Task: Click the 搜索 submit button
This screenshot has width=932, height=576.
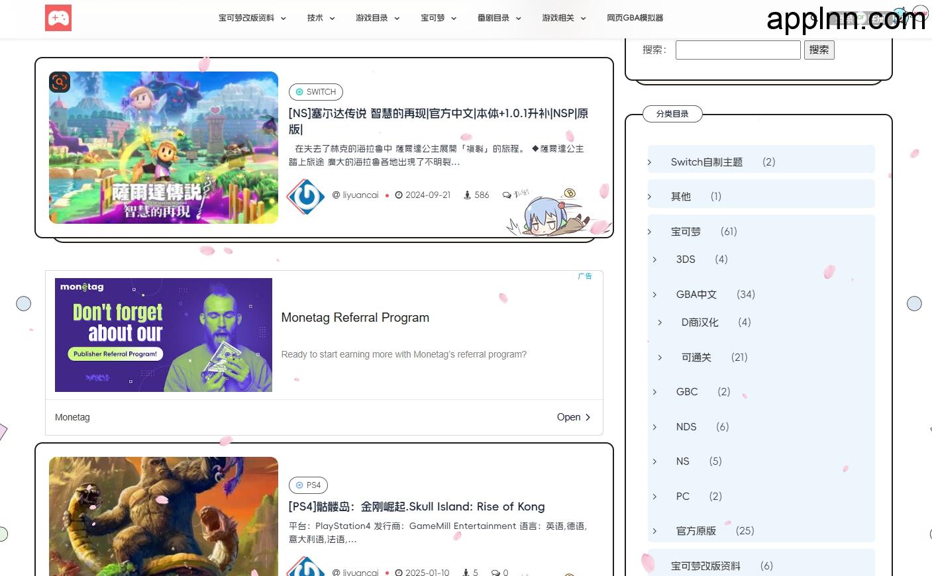Action: coord(819,50)
